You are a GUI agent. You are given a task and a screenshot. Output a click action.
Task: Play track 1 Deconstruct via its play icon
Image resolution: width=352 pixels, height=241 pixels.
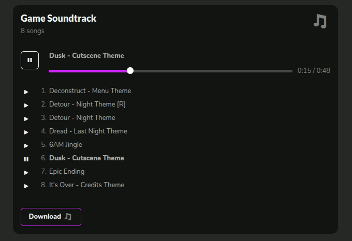[x=26, y=92]
